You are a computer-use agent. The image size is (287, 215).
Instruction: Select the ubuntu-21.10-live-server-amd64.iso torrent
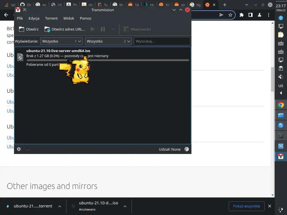(x=103, y=58)
